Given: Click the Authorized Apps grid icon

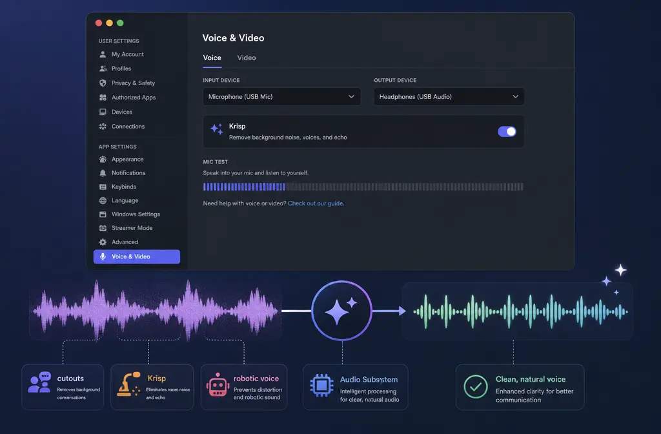Looking at the screenshot, I should (x=103, y=98).
